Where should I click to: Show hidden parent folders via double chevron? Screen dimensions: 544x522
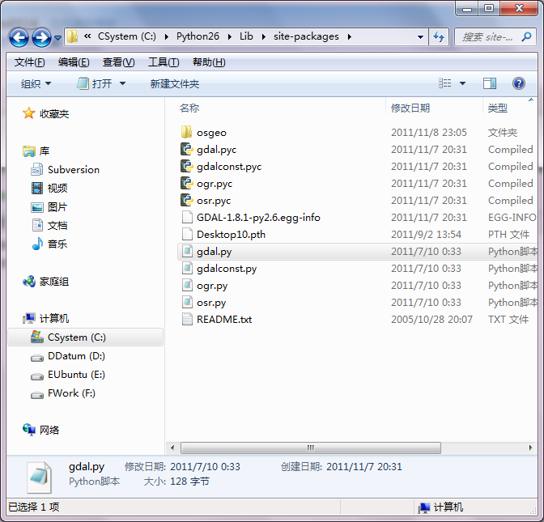click(x=87, y=36)
